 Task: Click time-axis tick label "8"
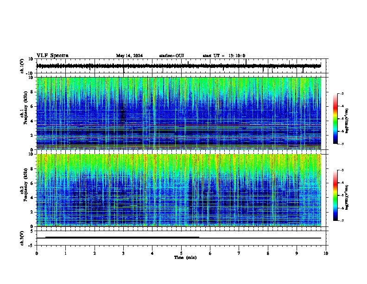tap(268, 253)
